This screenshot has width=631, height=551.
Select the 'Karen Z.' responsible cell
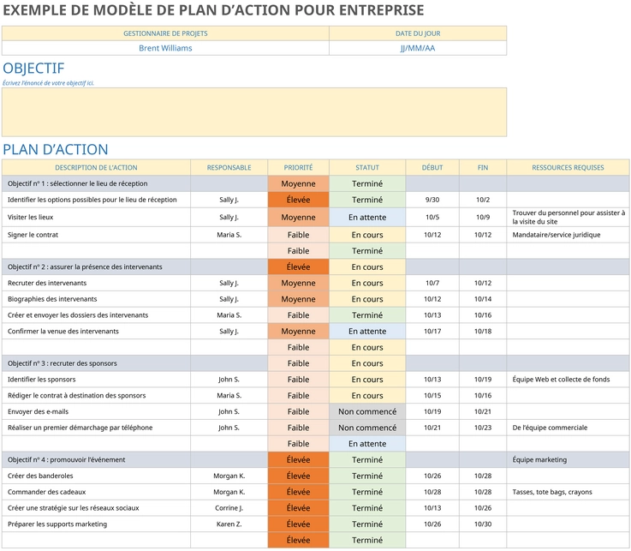tap(229, 524)
